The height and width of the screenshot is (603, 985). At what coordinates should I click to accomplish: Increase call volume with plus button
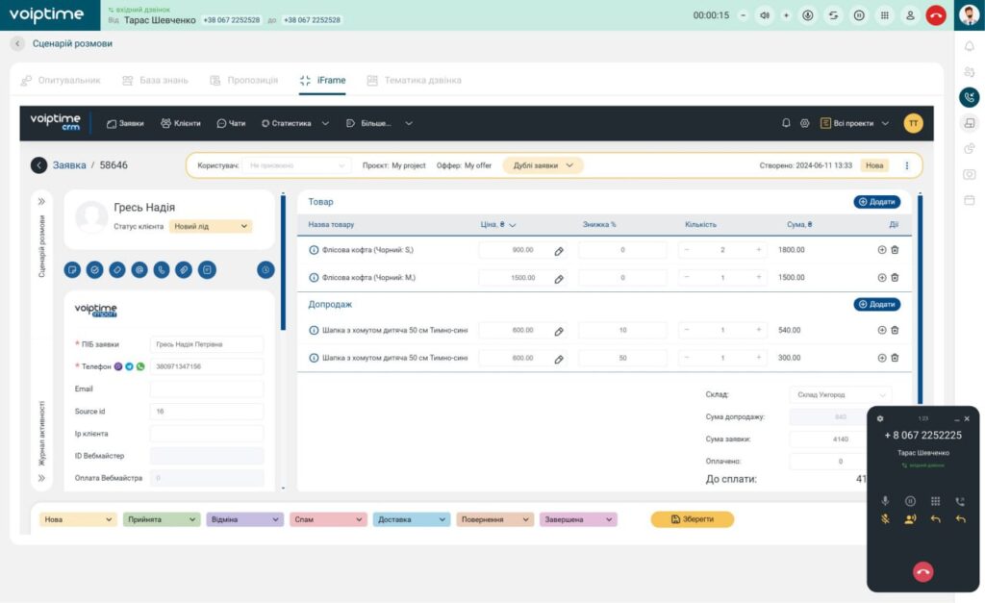coord(786,15)
